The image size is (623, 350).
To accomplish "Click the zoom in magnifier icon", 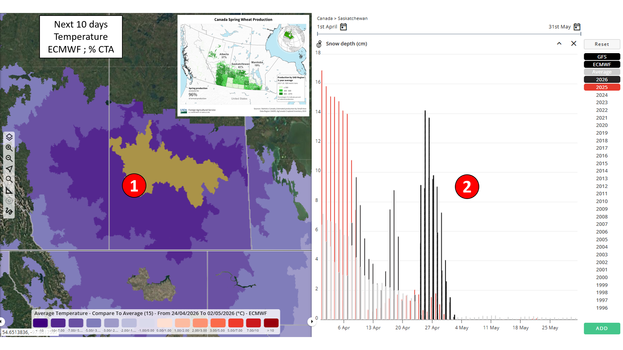I will 9,148.
